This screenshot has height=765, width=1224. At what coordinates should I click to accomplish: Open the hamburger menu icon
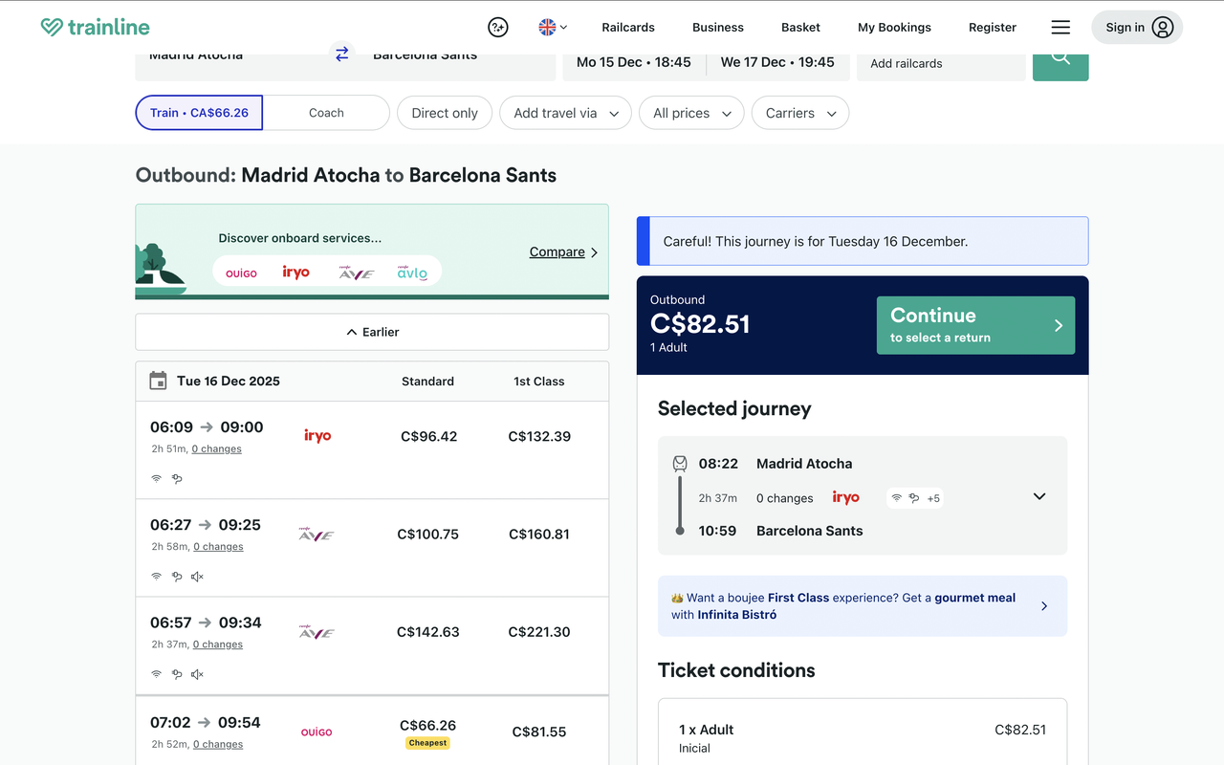[x=1060, y=28]
